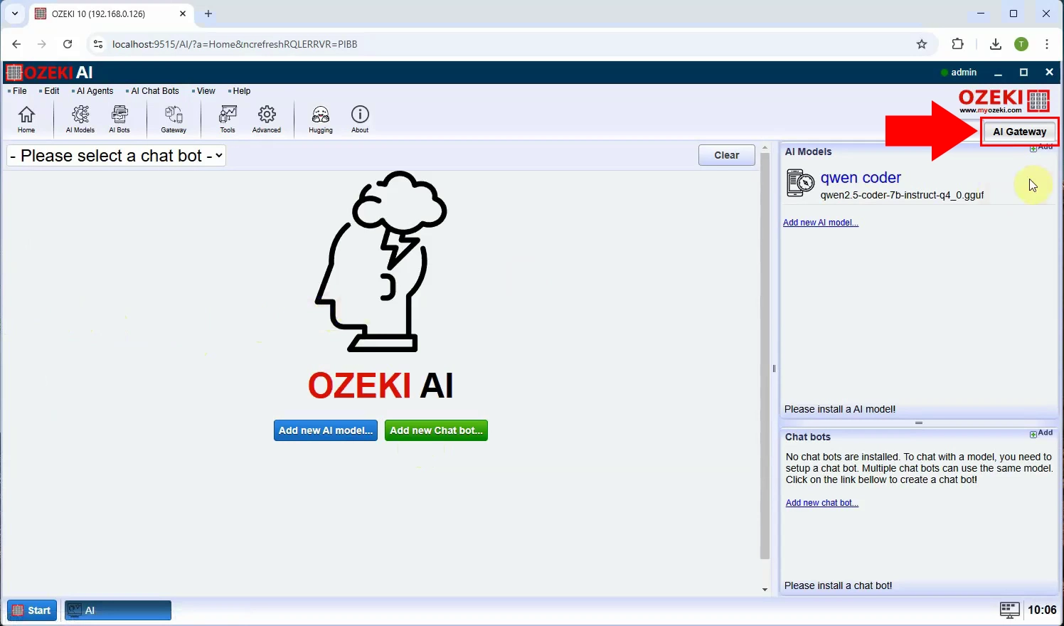Follow the 'Add new AI model...' link
Image resolution: width=1064 pixels, height=626 pixels.
(x=821, y=223)
